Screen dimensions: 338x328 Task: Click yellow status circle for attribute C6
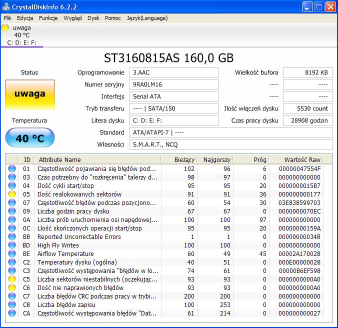point(12,287)
